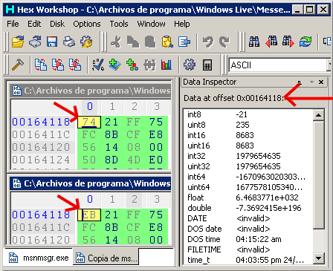Click the Paste Special clipboard icon
This screenshot has height=271, width=333.
coord(167,42)
